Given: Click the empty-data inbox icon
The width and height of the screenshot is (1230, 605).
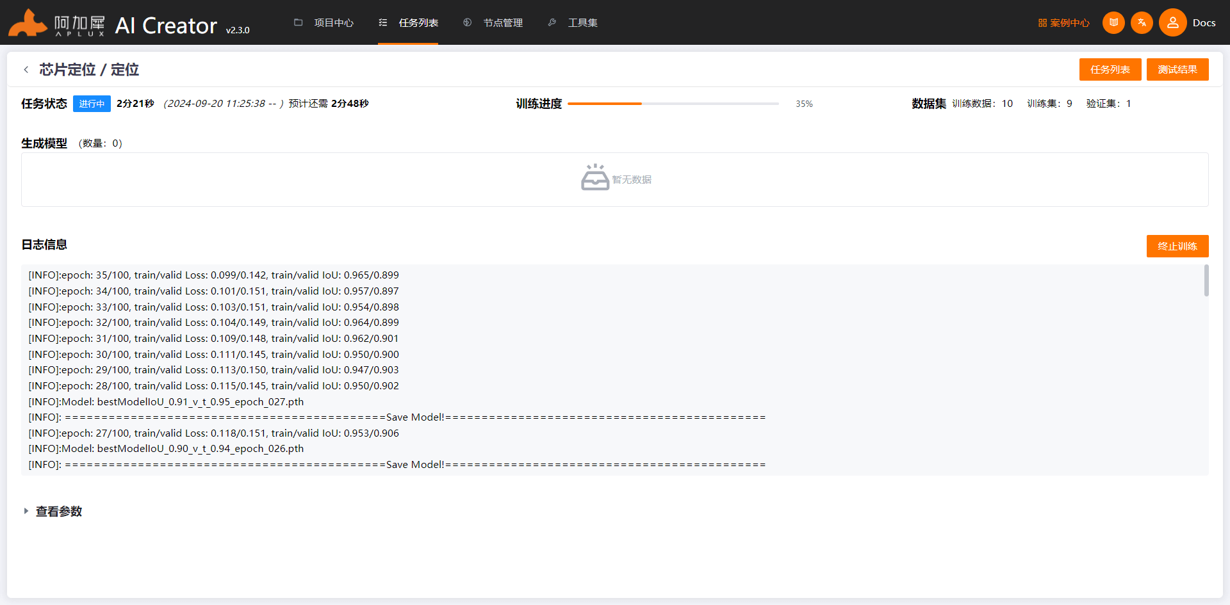Looking at the screenshot, I should coord(595,177).
